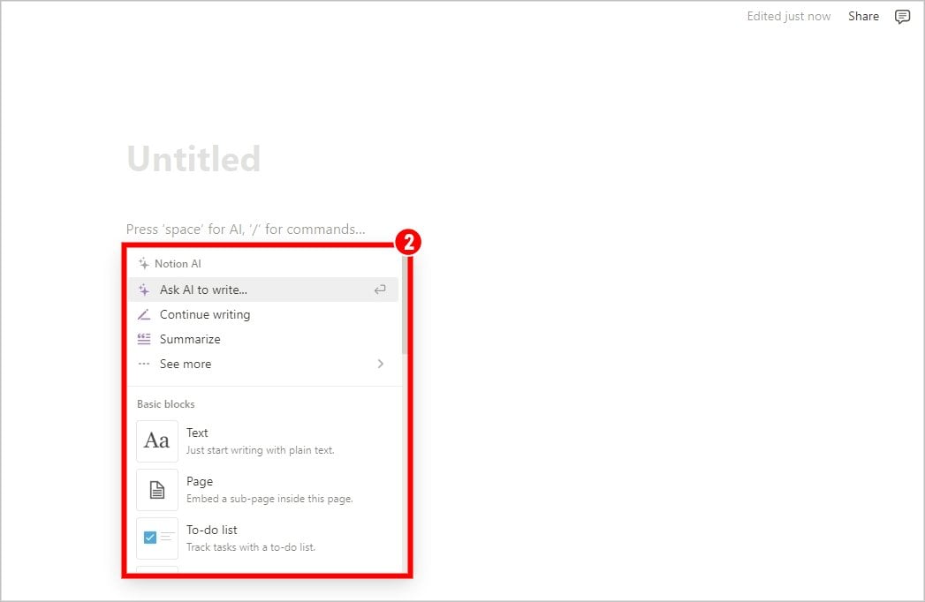Click the 'Notion AI' section label
This screenshot has width=925, height=602.
(x=178, y=264)
